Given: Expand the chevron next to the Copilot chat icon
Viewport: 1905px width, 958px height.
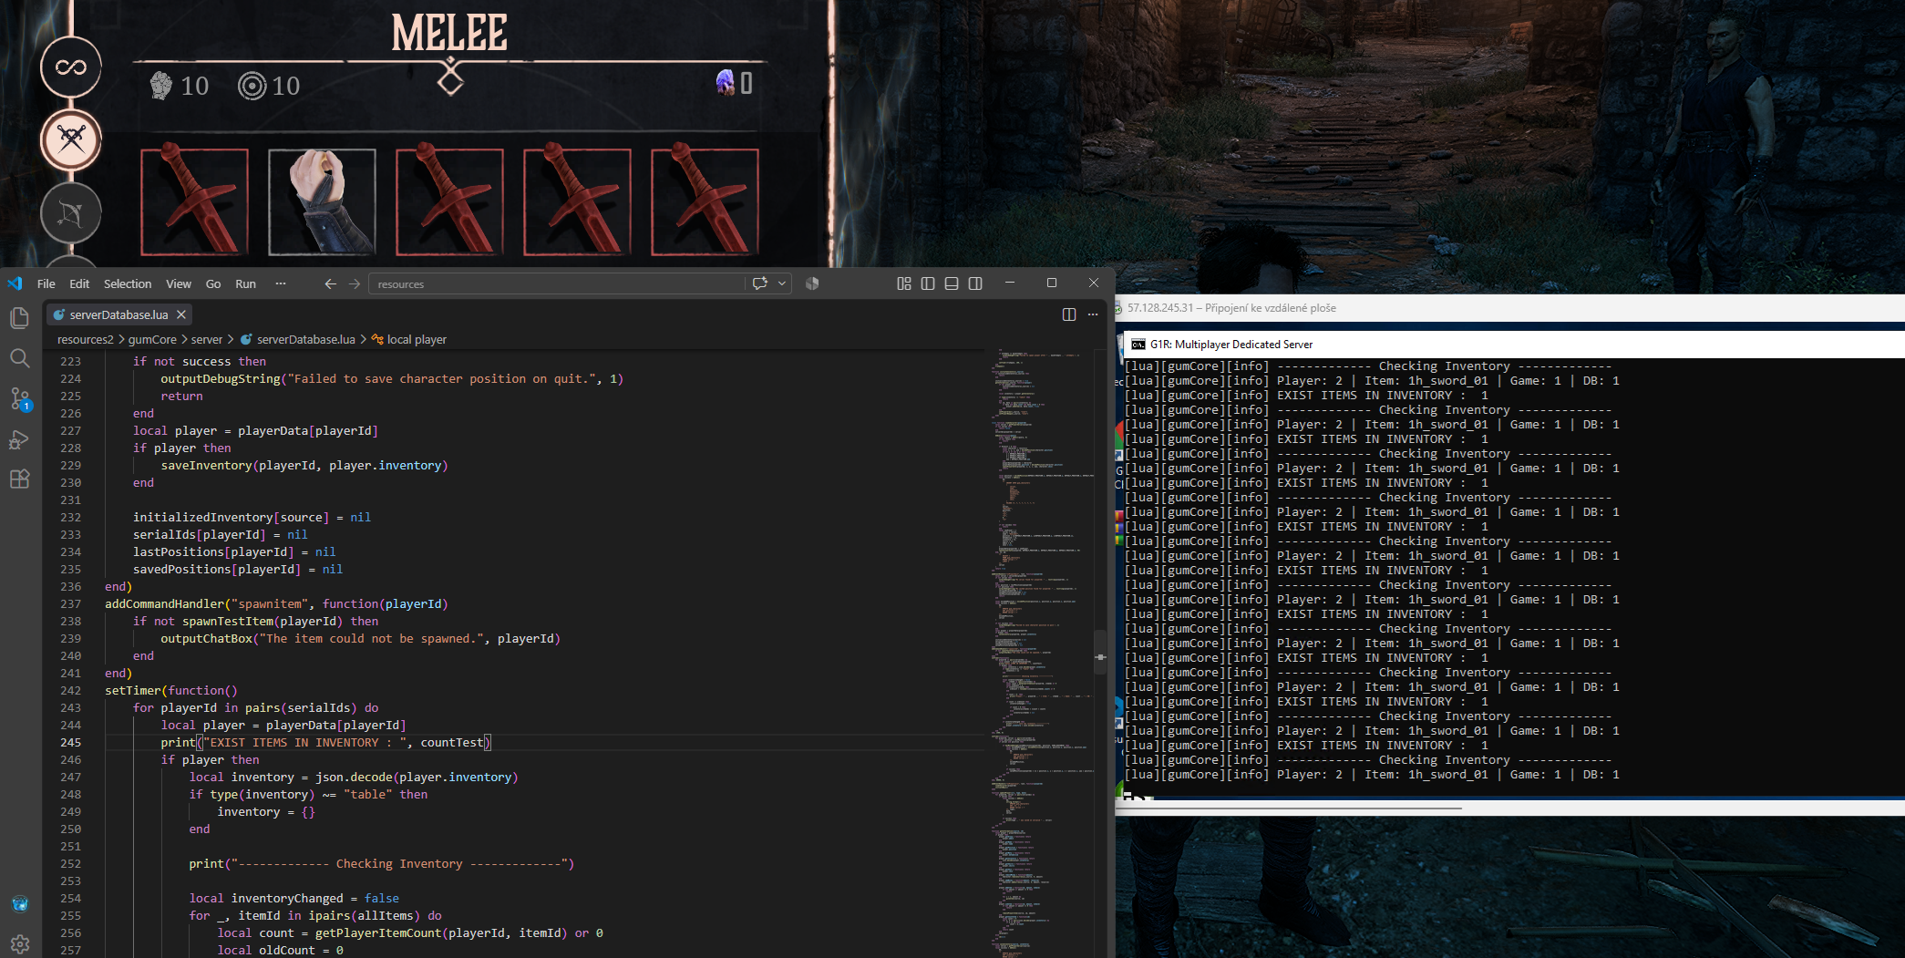Looking at the screenshot, I should pos(782,283).
